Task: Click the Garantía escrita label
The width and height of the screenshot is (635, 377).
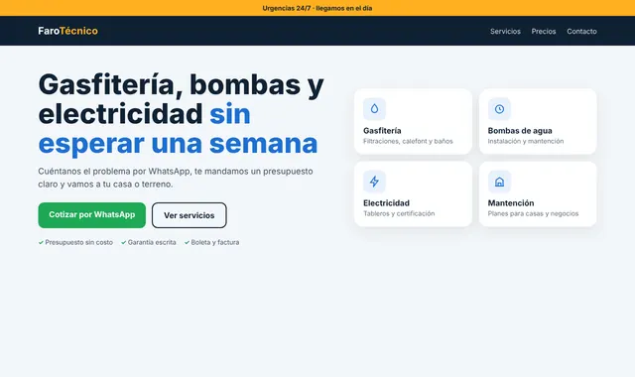Action: point(152,242)
